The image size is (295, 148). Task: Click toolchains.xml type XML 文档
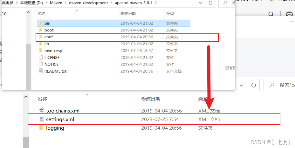point(209,111)
